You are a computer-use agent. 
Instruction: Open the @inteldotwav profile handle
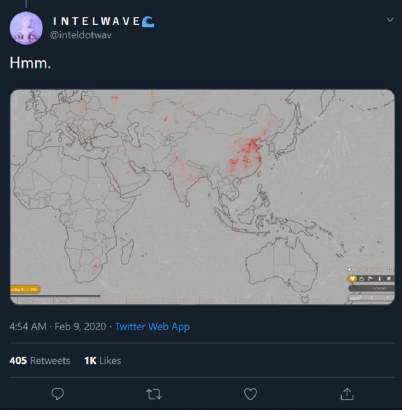tap(80, 35)
